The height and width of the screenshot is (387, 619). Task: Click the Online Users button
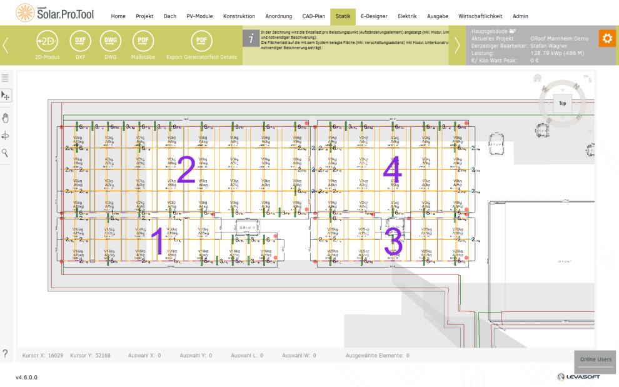click(x=595, y=359)
